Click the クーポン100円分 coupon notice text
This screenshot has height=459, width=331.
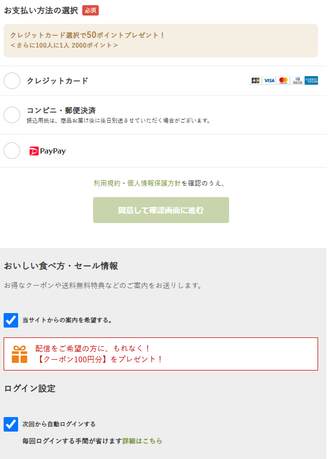click(x=99, y=359)
